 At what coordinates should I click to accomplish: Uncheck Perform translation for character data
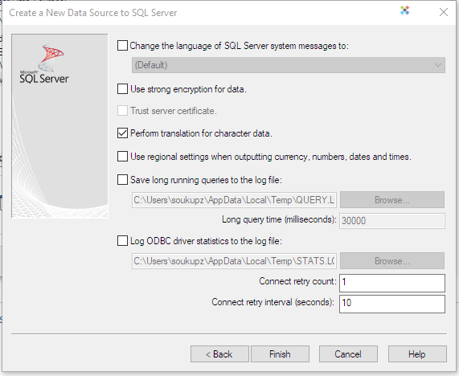pos(122,133)
